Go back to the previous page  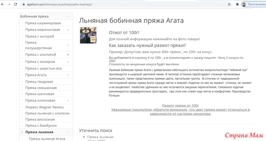[x=2, y=5]
